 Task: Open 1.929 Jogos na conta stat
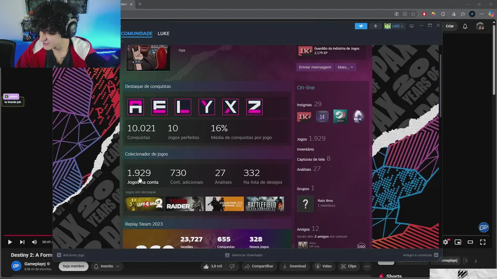tap(142, 176)
